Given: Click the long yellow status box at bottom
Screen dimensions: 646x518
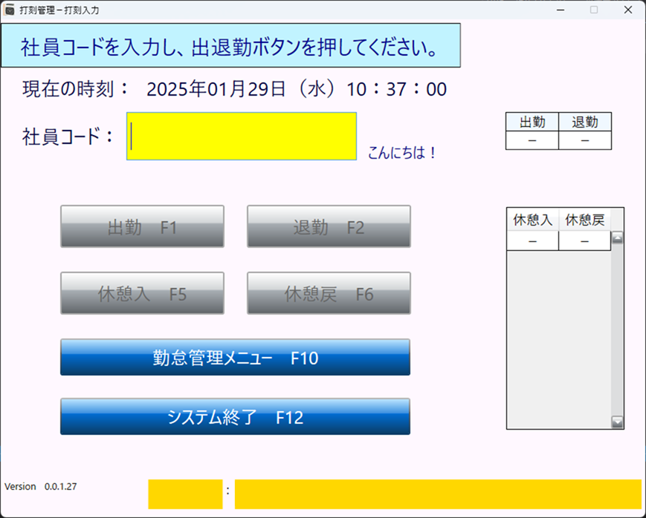Looking at the screenshot, I should pyautogui.click(x=439, y=494).
